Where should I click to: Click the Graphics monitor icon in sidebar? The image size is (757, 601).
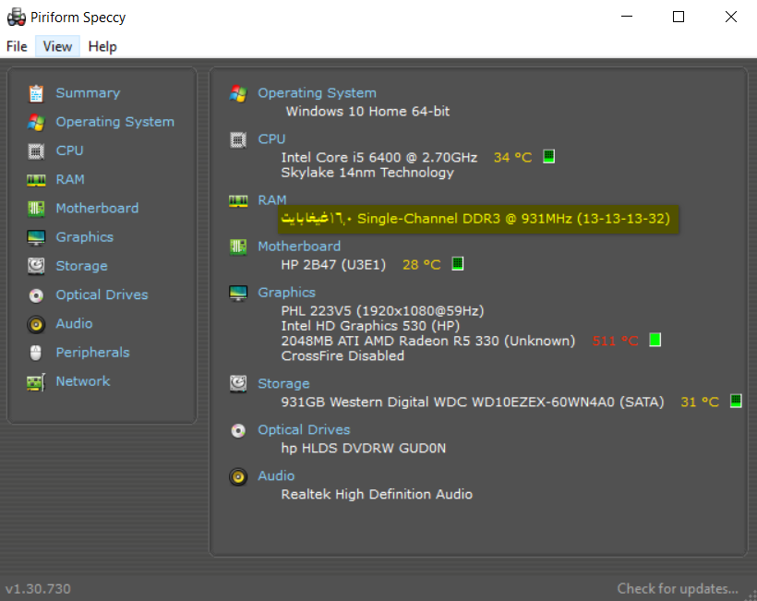coord(36,237)
